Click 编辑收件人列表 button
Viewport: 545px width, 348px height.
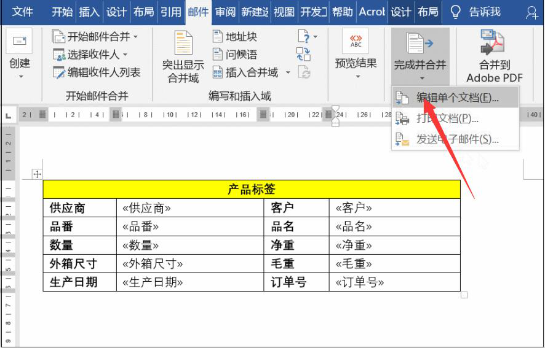(97, 72)
